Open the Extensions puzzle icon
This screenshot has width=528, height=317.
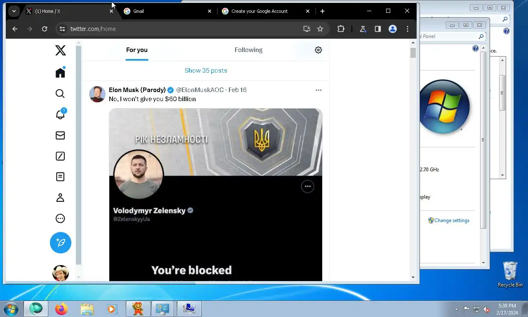[x=341, y=29]
